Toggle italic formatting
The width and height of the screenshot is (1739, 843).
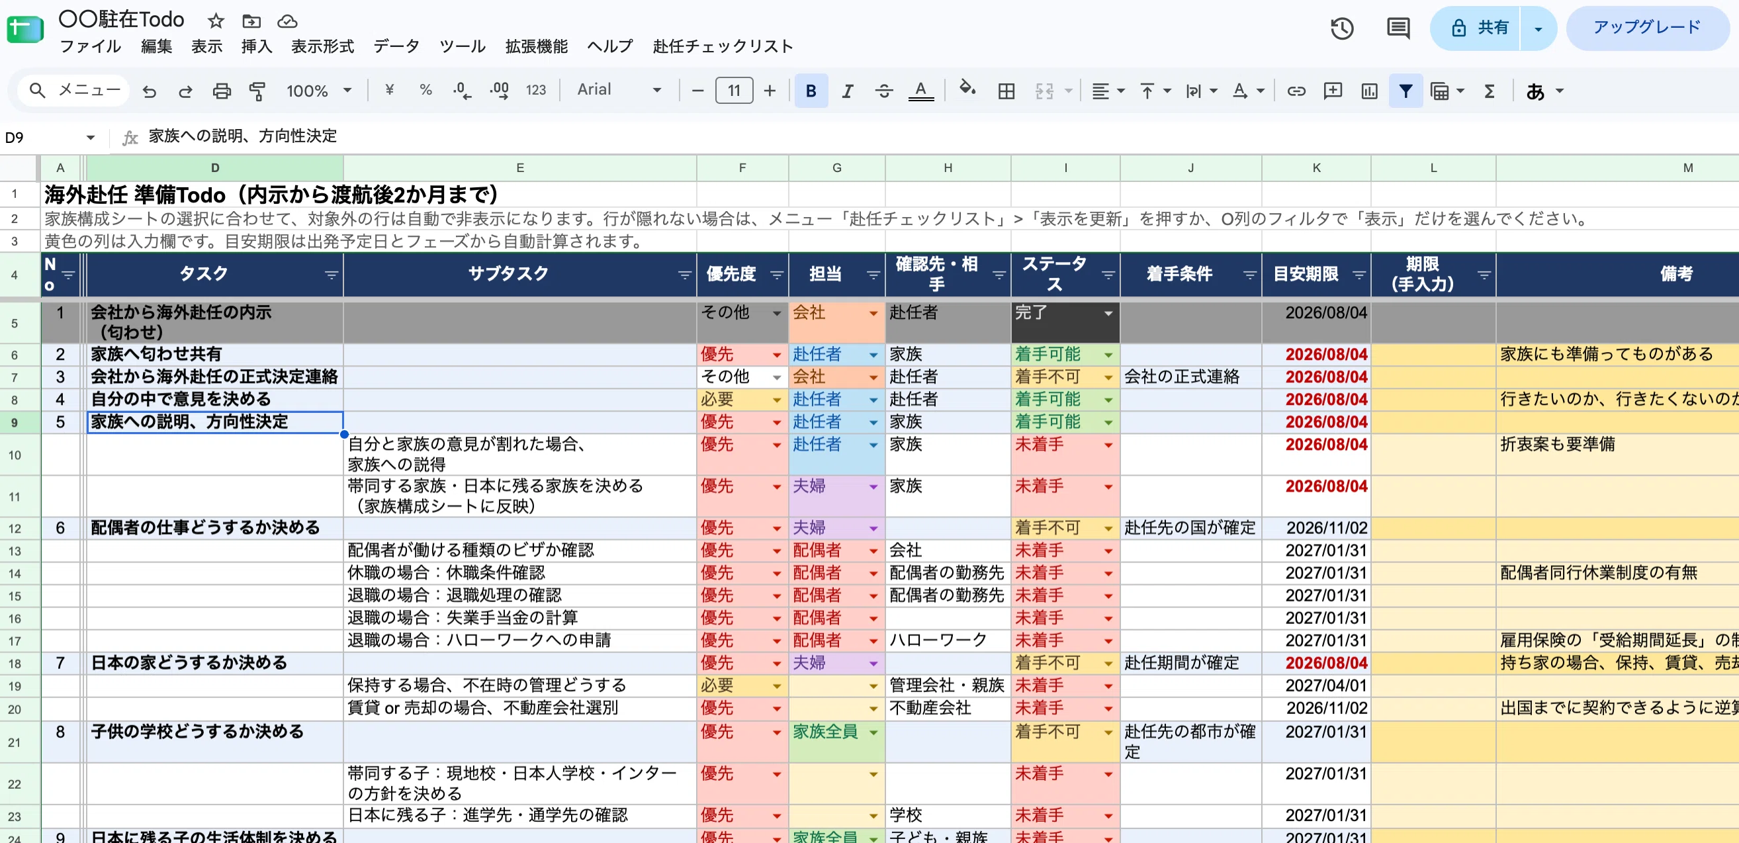847,91
